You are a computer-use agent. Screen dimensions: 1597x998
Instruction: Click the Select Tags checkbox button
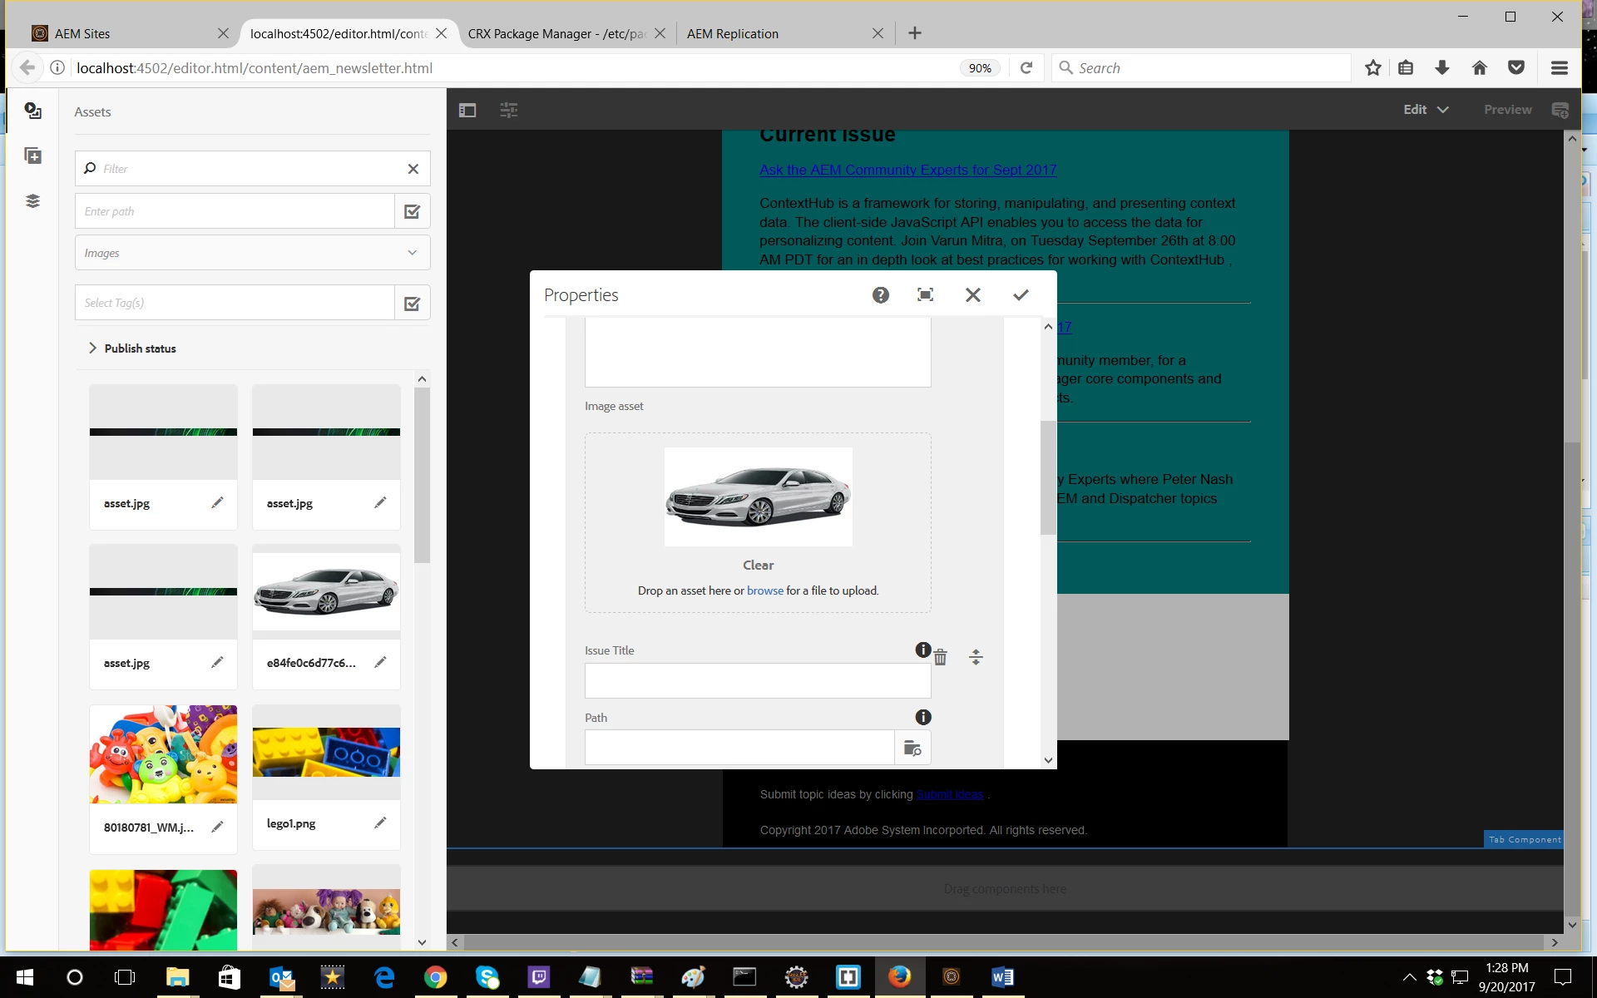pyautogui.click(x=412, y=303)
